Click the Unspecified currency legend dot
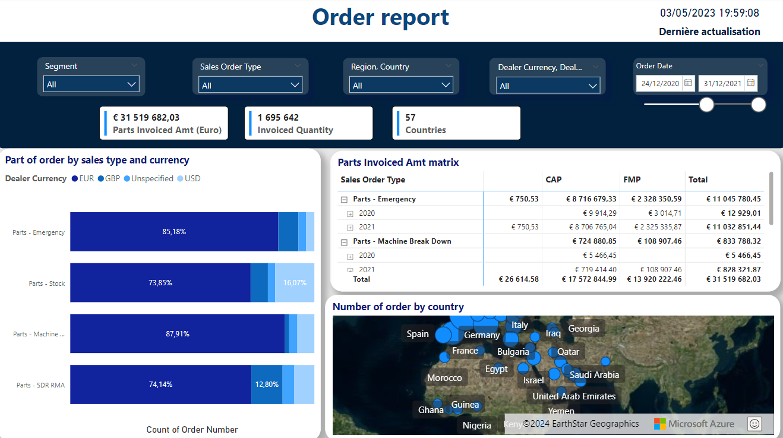Viewport: 783px width, 438px height. click(127, 178)
